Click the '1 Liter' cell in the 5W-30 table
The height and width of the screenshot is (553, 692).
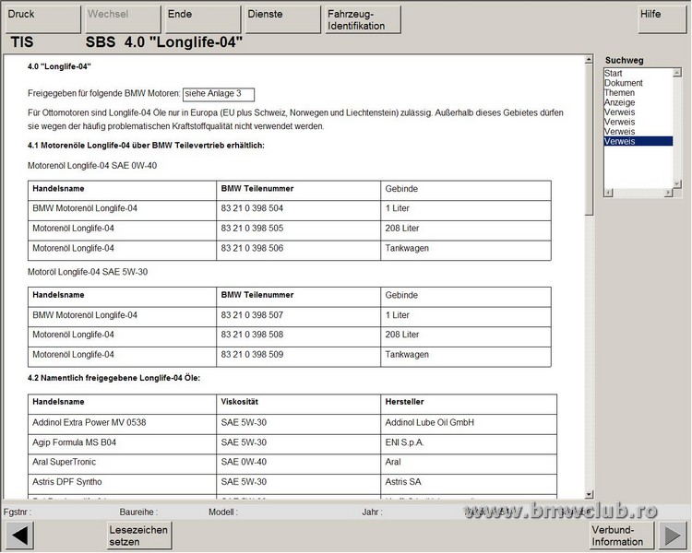pos(466,315)
